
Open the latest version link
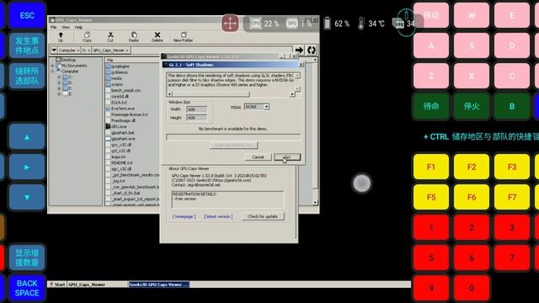[218, 216]
